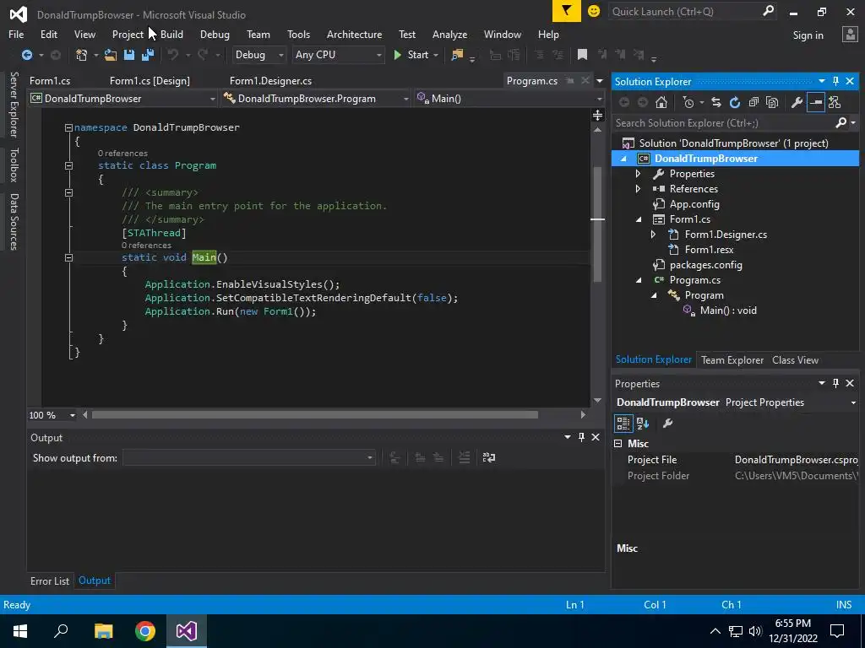This screenshot has width=865, height=648.
Task: Open the Any CPU platform dropdown
Action: coord(338,55)
